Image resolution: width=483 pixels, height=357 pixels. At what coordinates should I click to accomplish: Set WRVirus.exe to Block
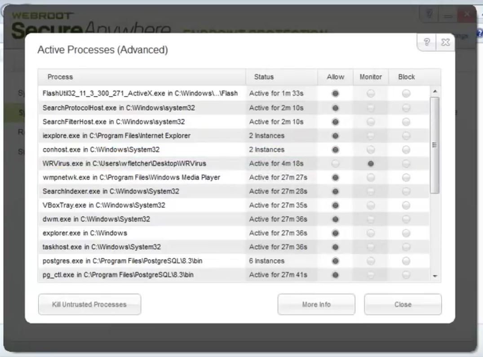pyautogui.click(x=406, y=164)
